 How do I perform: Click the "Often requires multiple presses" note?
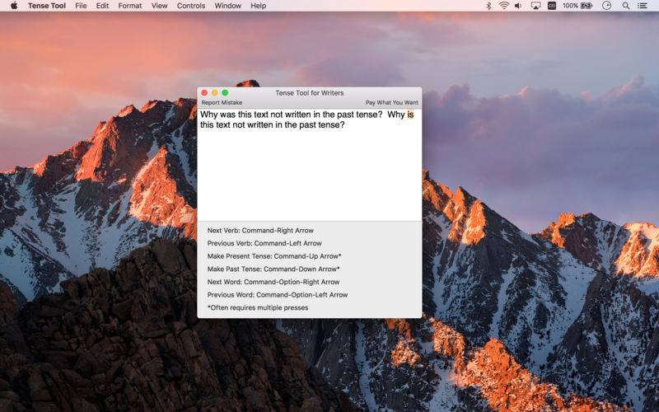point(258,307)
